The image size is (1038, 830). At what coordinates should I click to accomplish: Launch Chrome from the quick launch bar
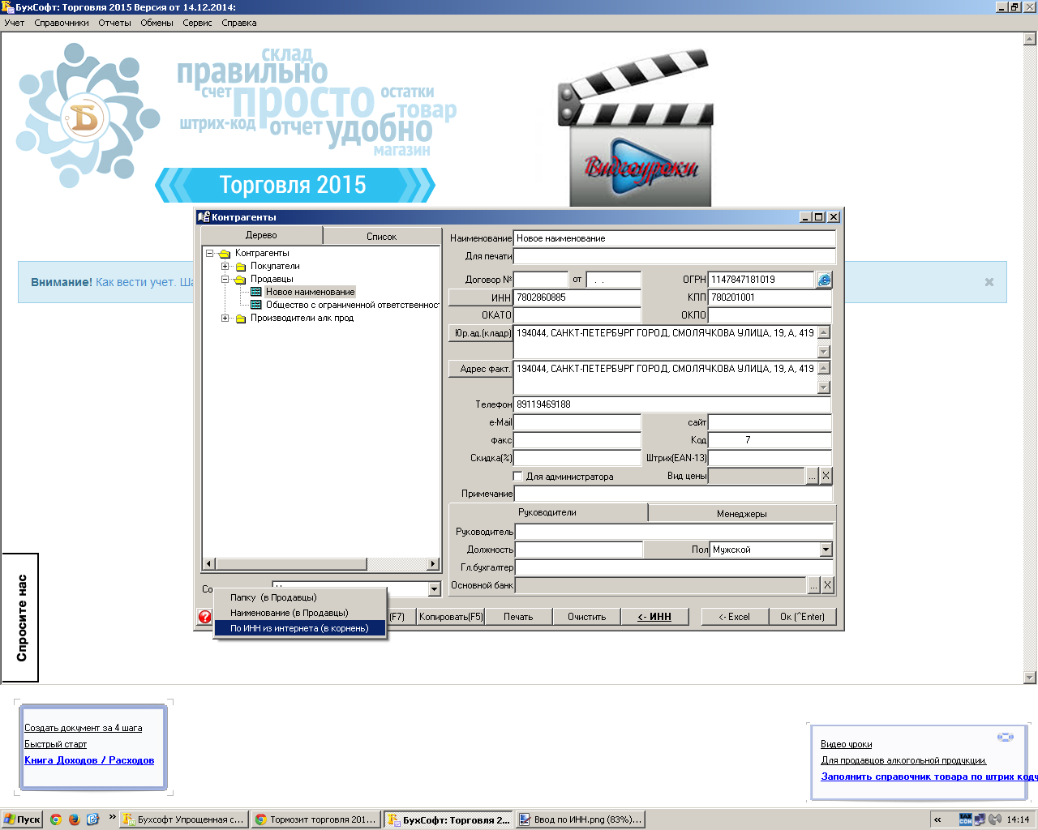(x=56, y=819)
